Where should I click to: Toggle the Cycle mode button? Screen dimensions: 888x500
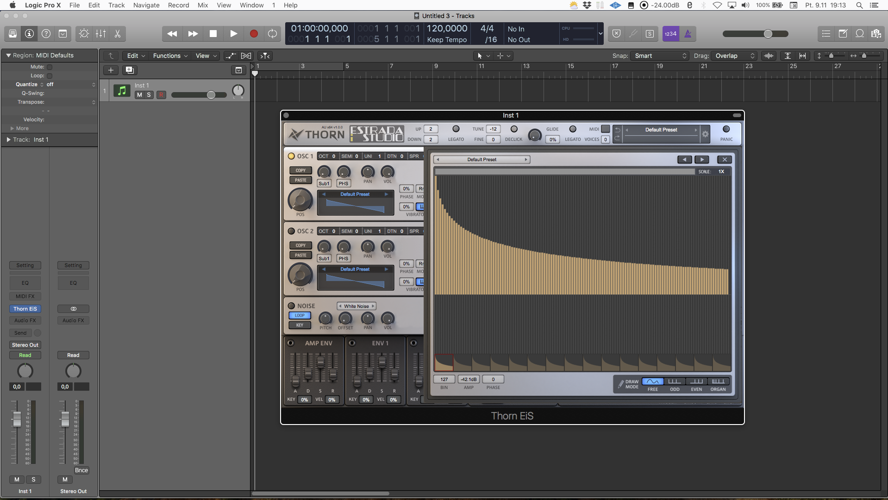[x=272, y=34]
